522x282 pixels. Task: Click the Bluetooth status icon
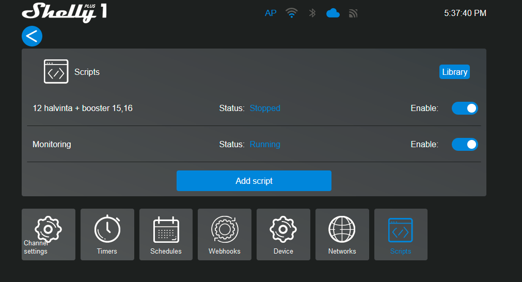point(312,13)
